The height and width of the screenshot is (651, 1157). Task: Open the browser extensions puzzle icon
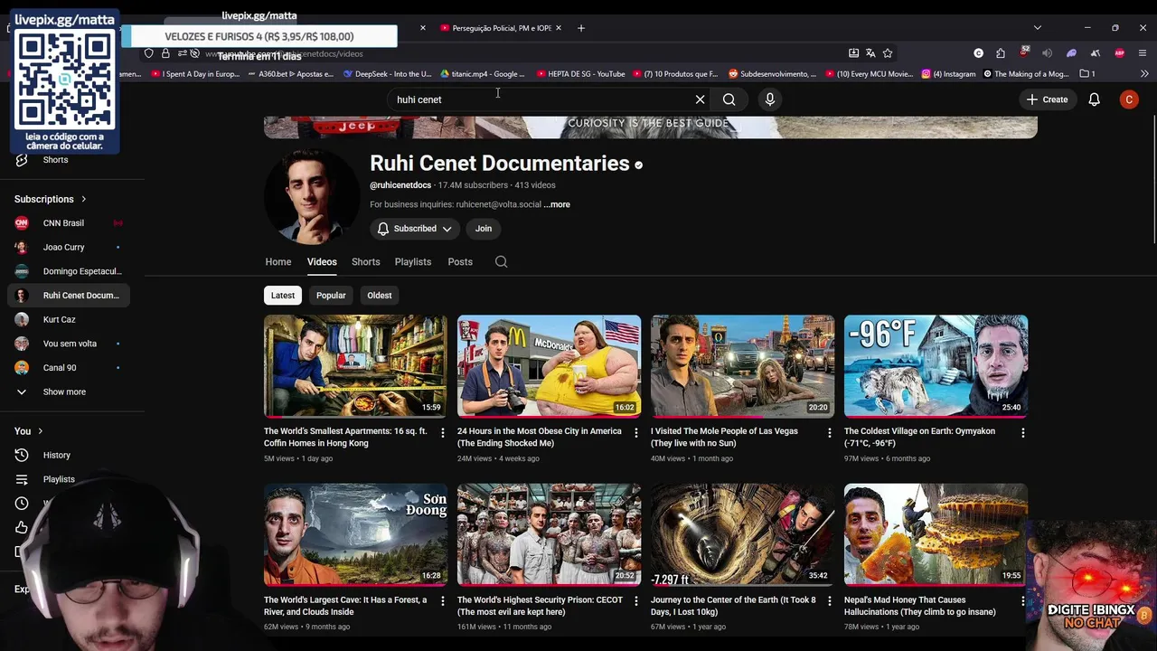[1001, 53]
